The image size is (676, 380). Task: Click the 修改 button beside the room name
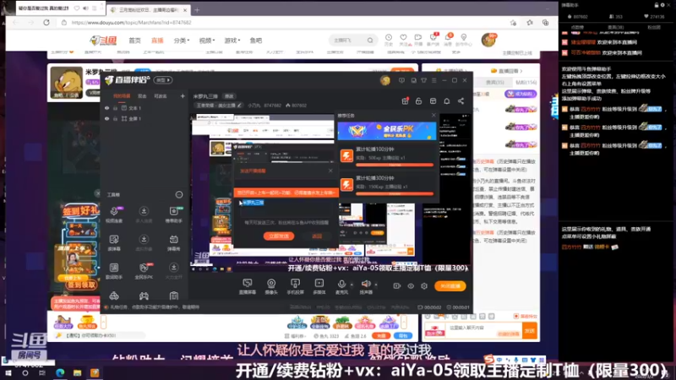[229, 96]
